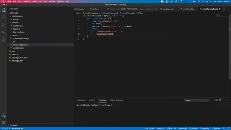Screen dimensions: 231x130
Task: Change language mode from JavaScript
Action: click(x=182, y=129)
